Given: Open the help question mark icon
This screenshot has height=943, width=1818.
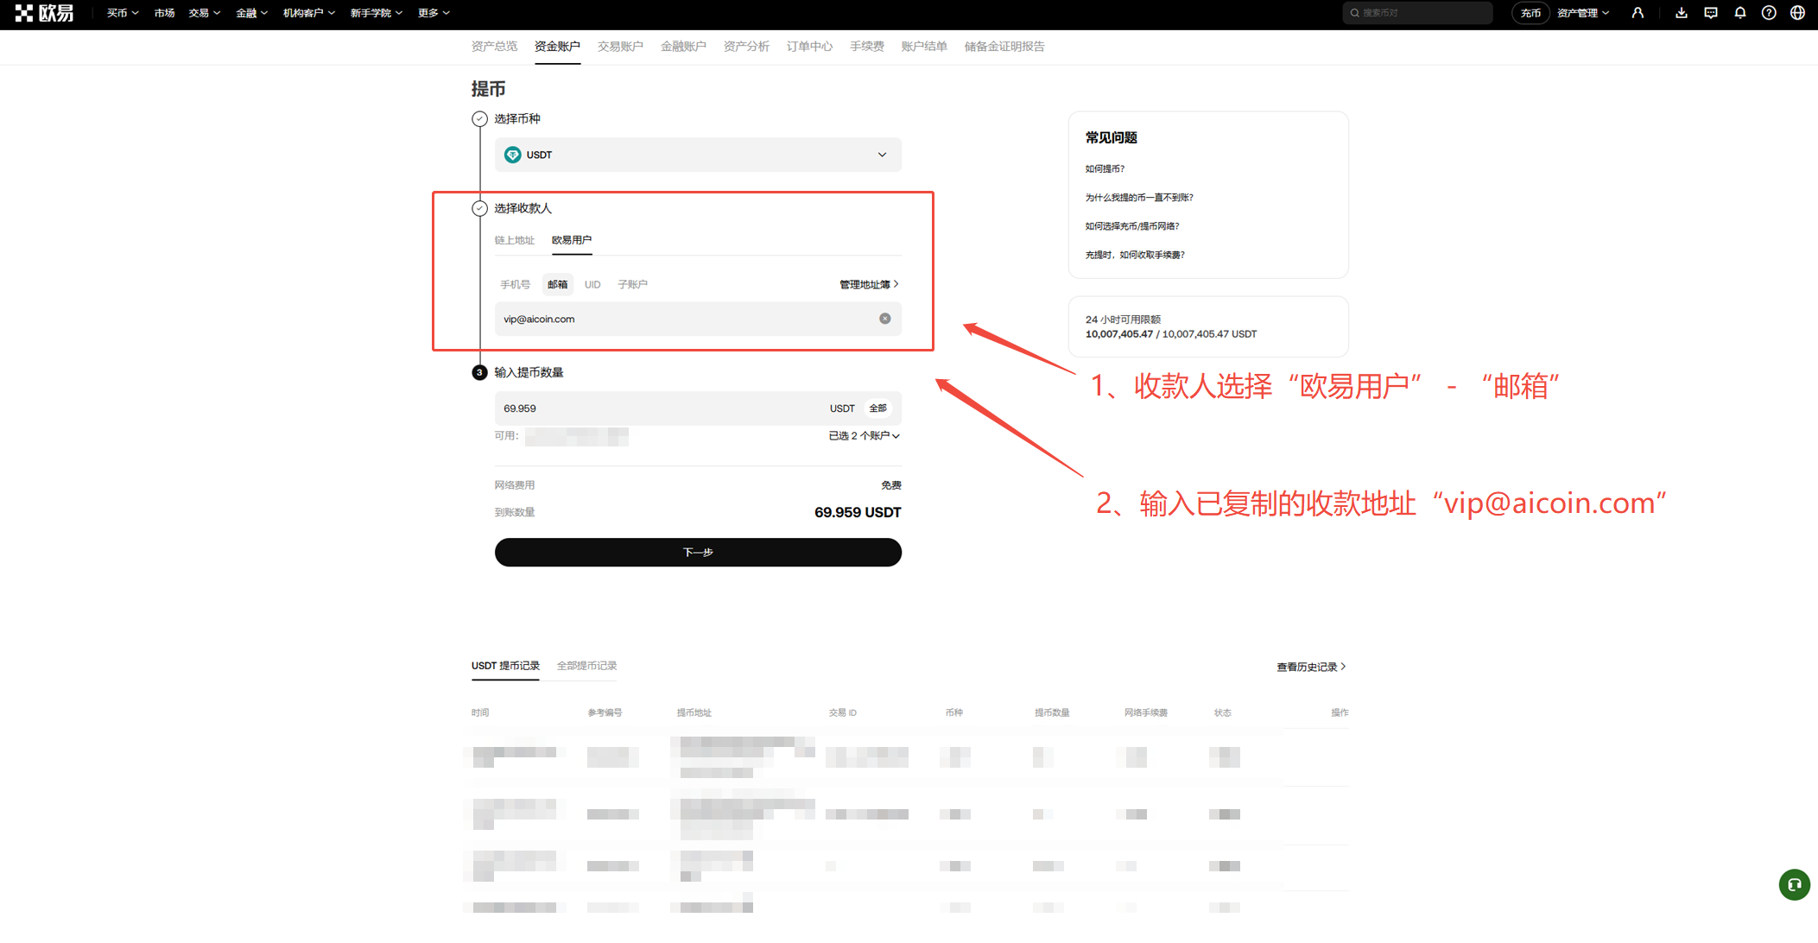Looking at the screenshot, I should point(1768,13).
